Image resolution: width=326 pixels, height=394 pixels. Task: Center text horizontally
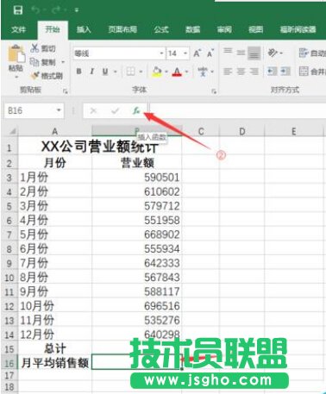pos(241,72)
